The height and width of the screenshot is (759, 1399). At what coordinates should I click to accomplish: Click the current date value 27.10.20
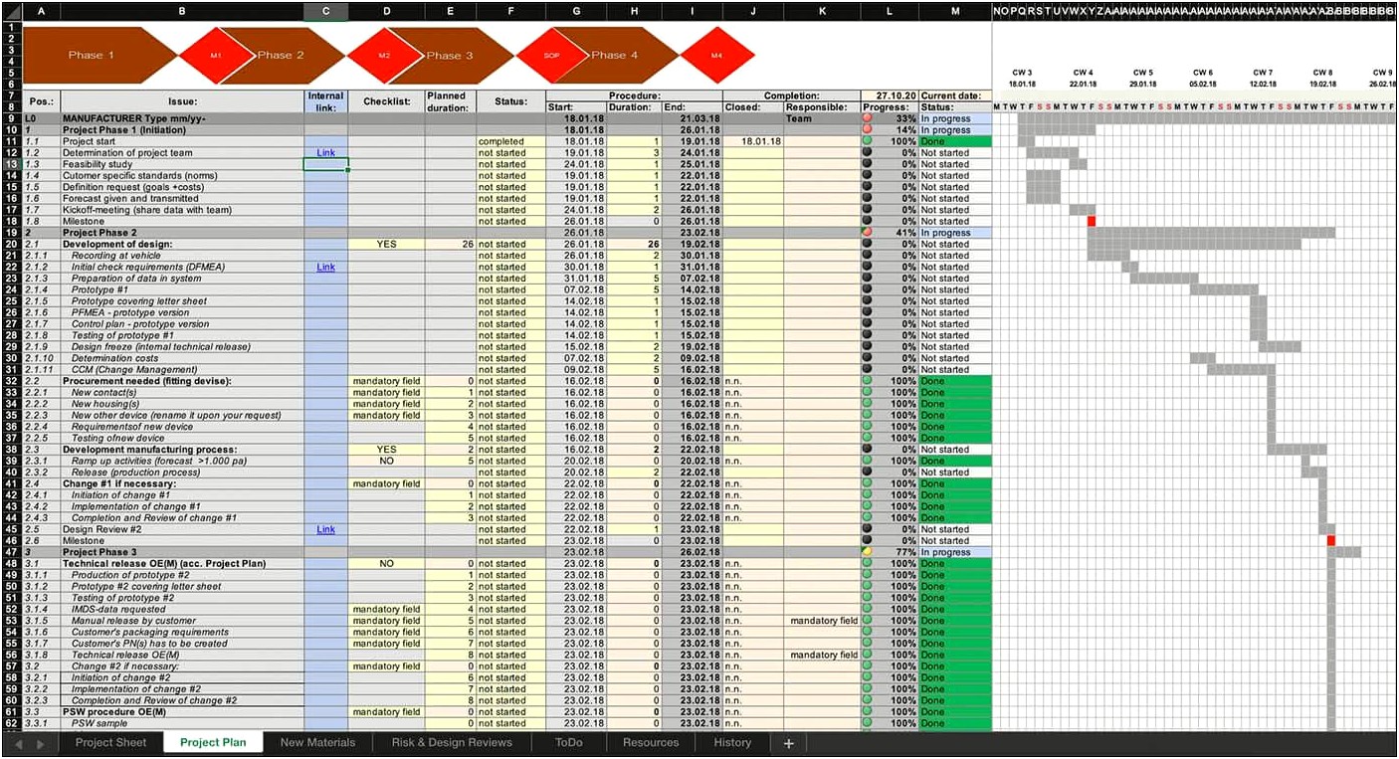[x=890, y=95]
